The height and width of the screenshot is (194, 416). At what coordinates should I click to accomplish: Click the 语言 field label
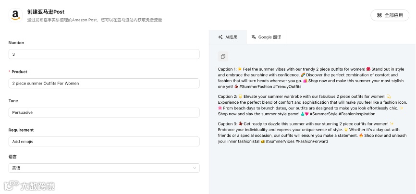click(12, 157)
